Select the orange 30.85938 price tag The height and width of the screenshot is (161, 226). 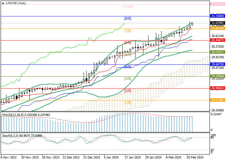(217, 28)
